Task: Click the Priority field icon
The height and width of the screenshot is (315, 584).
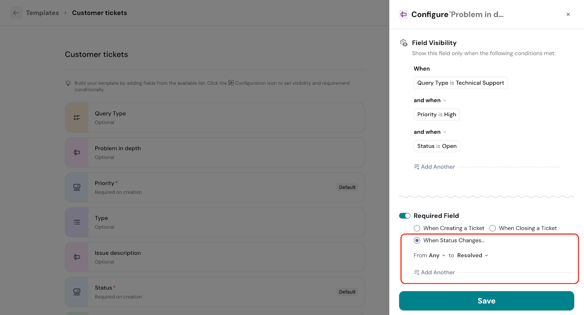Action: tap(77, 187)
